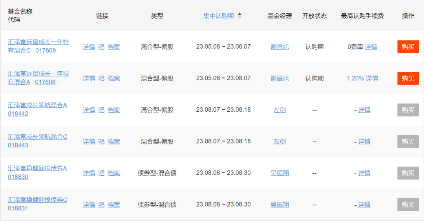Open fund 汇添富稳健回报债券A 018830
Viewport: 424px width, 221px height.
click(37, 173)
